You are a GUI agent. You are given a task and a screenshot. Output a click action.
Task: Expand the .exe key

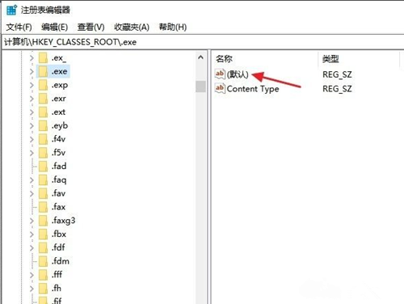(x=32, y=71)
